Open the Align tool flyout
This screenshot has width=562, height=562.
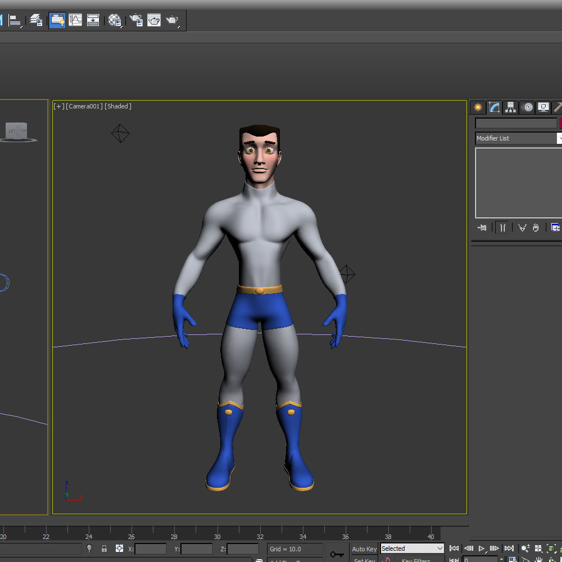pyautogui.click(x=15, y=20)
